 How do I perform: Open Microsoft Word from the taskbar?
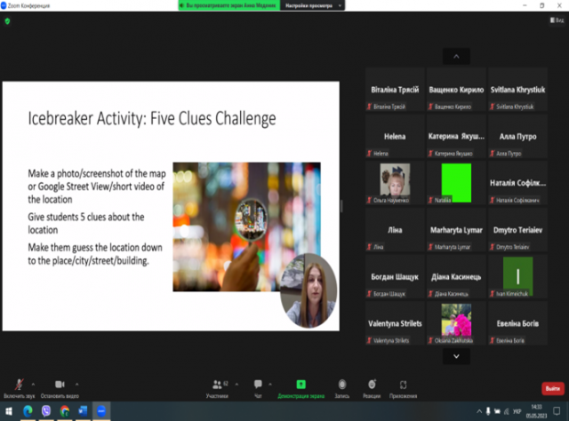point(84,412)
